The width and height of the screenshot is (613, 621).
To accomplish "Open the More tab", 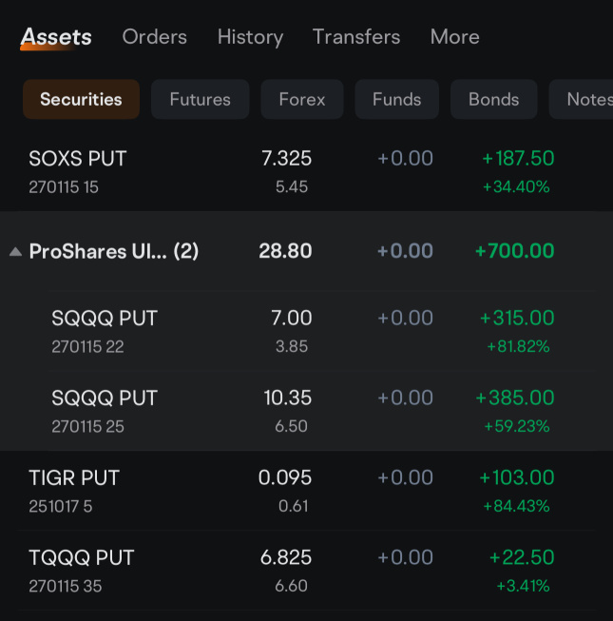I will (454, 37).
